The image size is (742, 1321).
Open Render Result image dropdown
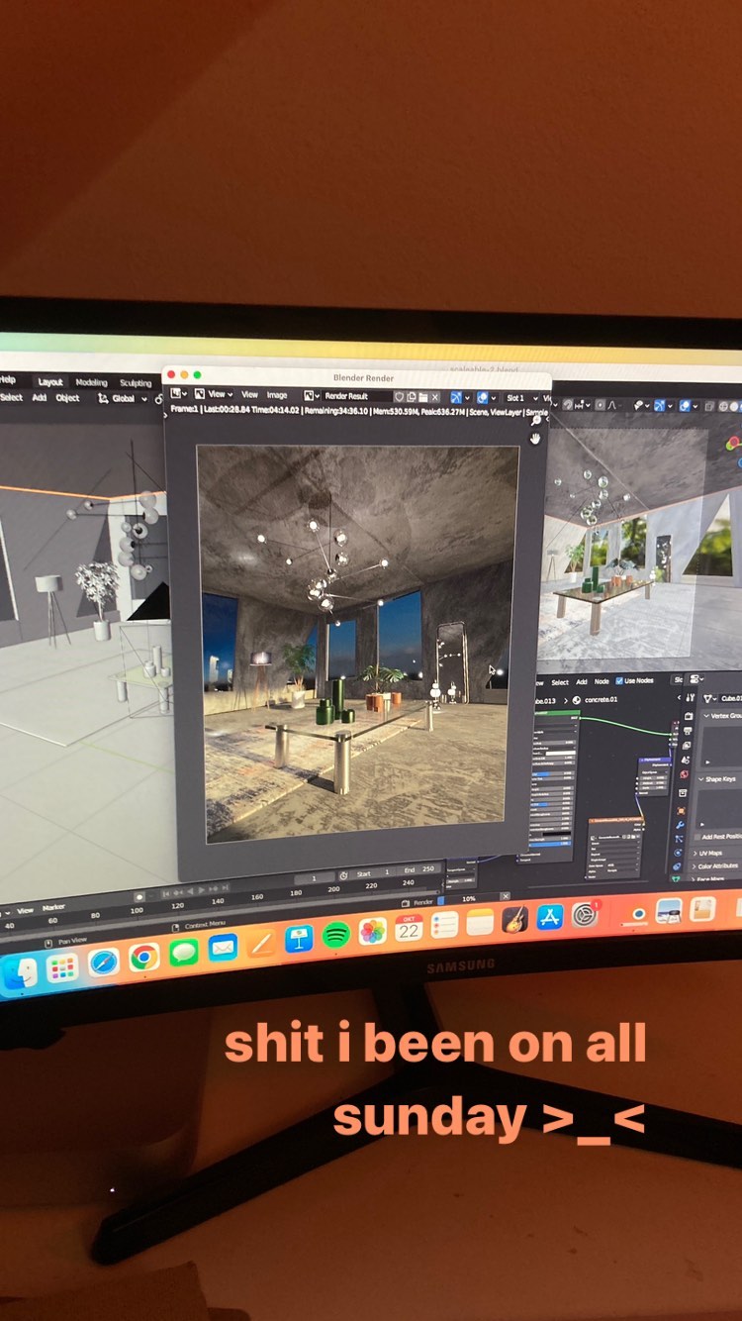(x=312, y=394)
